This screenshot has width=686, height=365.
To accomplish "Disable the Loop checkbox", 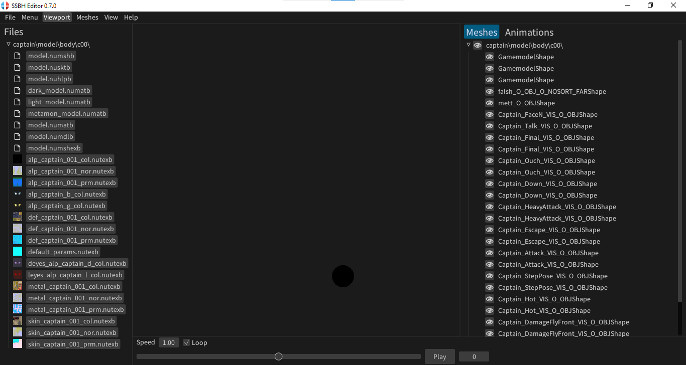I will (x=186, y=342).
